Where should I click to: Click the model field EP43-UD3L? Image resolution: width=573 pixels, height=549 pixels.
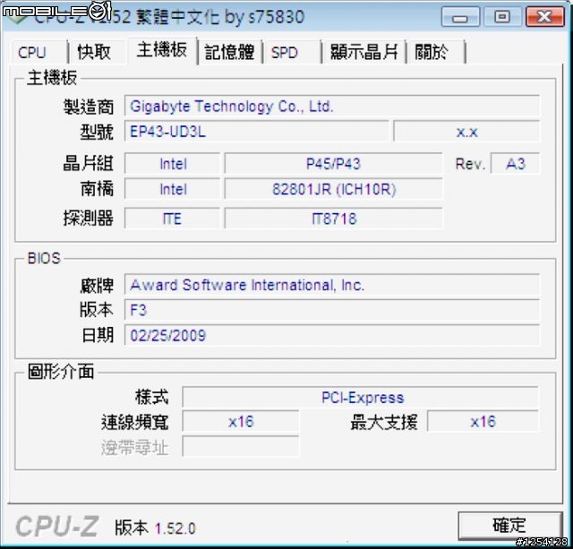coord(257,132)
